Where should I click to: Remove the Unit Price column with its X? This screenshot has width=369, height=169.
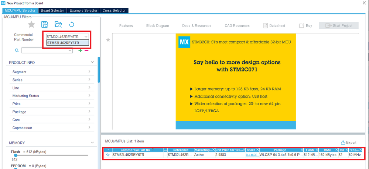tap(244, 150)
